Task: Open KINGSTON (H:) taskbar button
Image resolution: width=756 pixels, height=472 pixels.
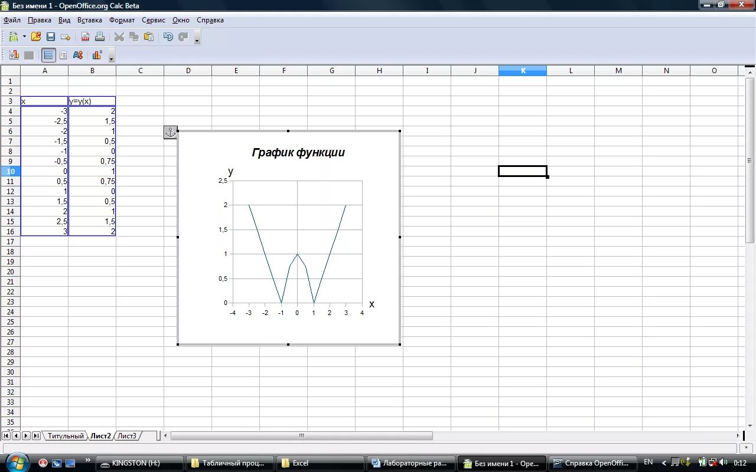Action: 141,463
